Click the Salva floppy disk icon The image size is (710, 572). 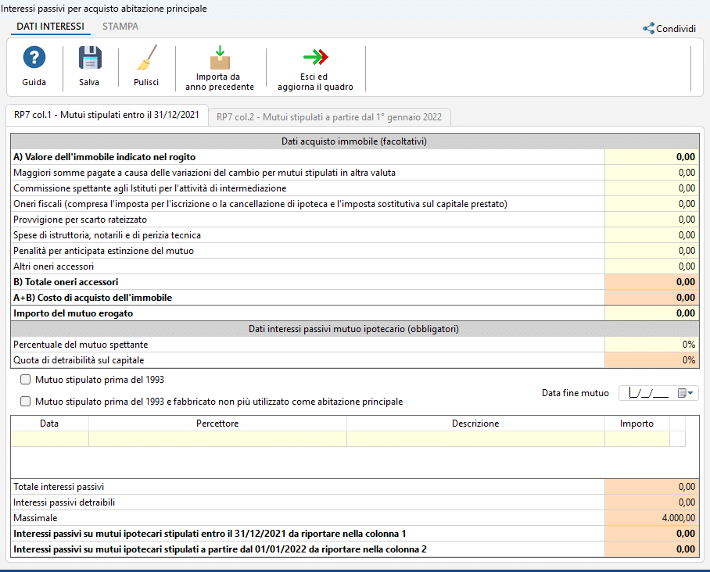pos(89,59)
